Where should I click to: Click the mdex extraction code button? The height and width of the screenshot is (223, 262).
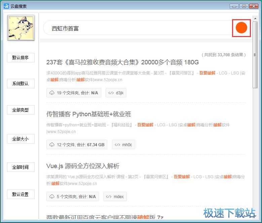pos(115,196)
